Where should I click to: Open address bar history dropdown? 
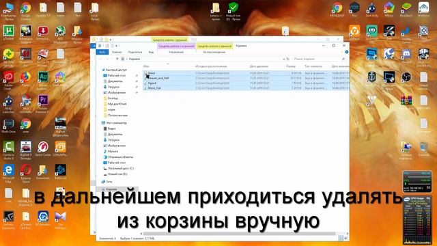(x=284, y=59)
